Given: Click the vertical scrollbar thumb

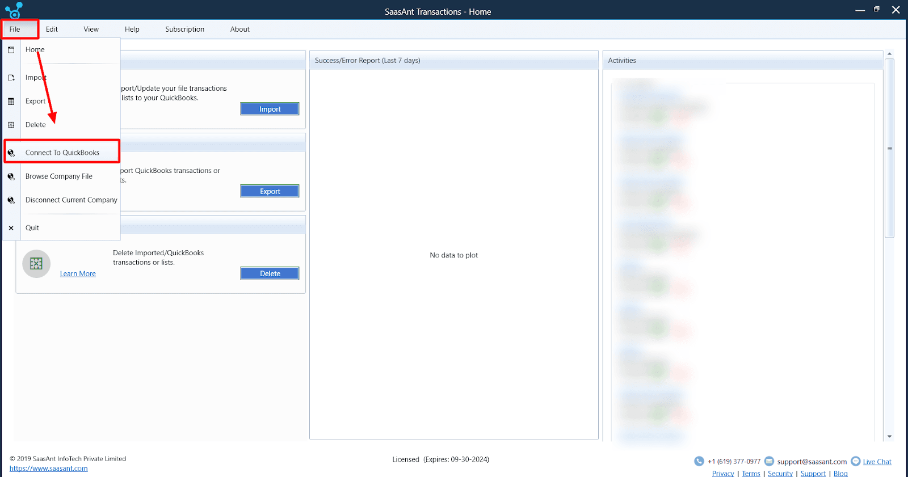Looking at the screenshot, I should click(x=889, y=148).
